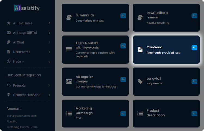Click the AIssistify logo
204x131 pixels.
pyautogui.click(x=27, y=8)
